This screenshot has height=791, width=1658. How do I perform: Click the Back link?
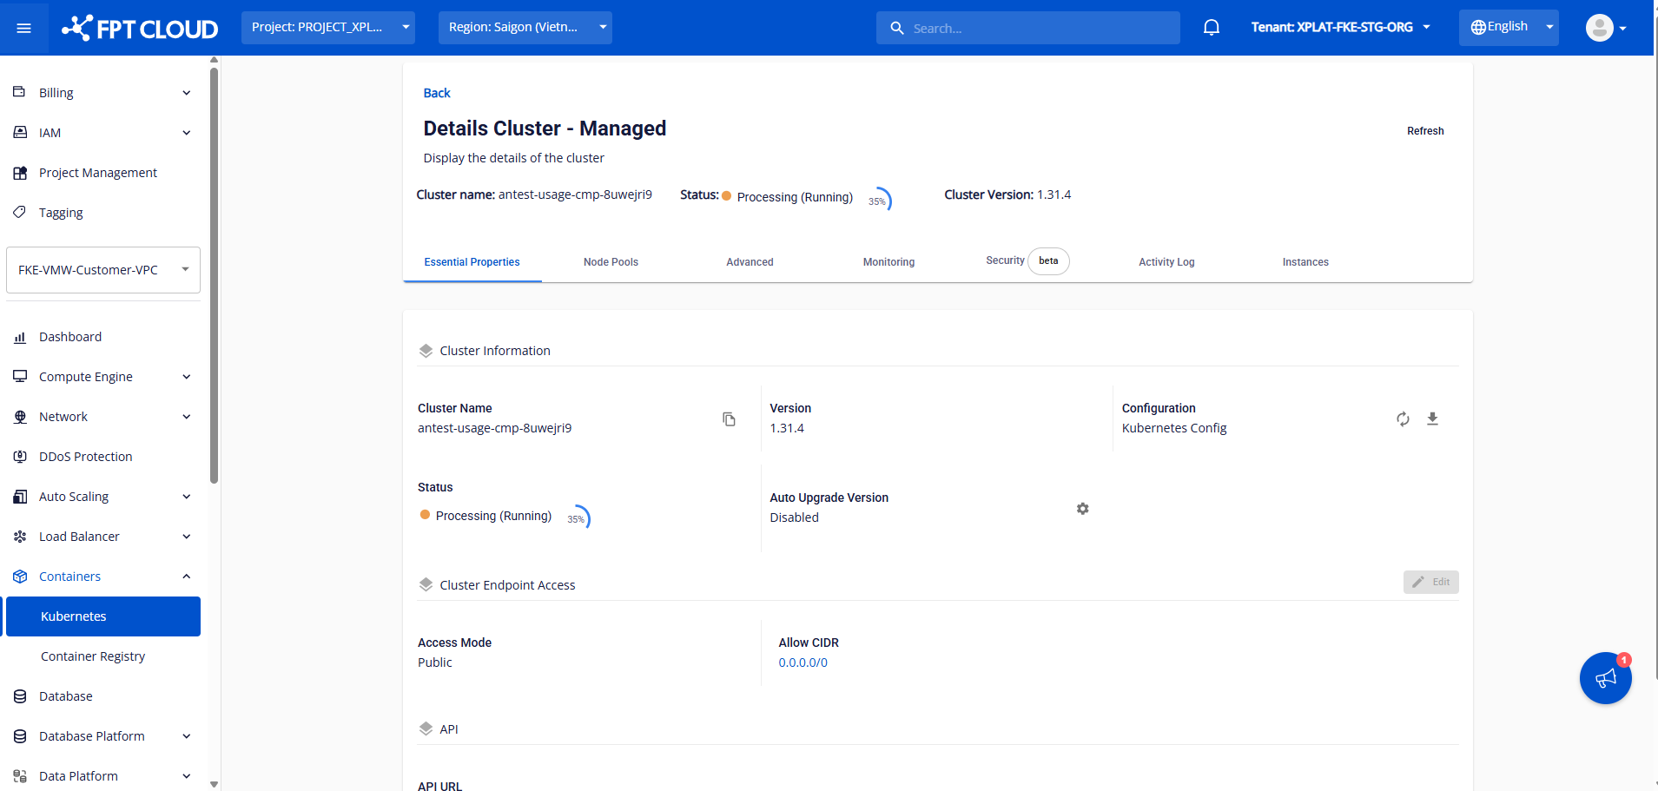point(437,93)
